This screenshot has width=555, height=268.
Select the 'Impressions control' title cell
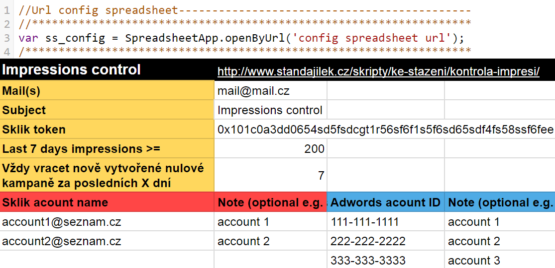tap(72, 70)
